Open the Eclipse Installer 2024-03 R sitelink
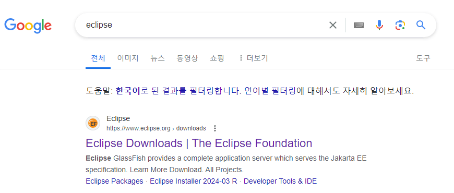The width and height of the screenshot is (454, 193). (194, 181)
